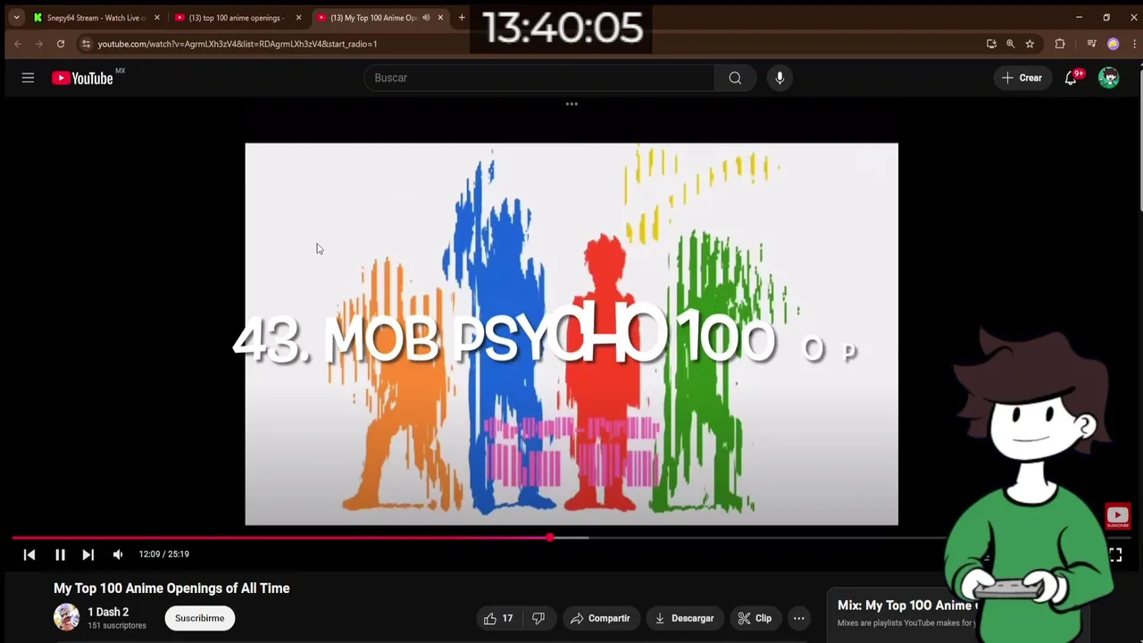The width and height of the screenshot is (1143, 643).
Task: Click the video frame showing Mob Psycho 100
Action: point(571,334)
